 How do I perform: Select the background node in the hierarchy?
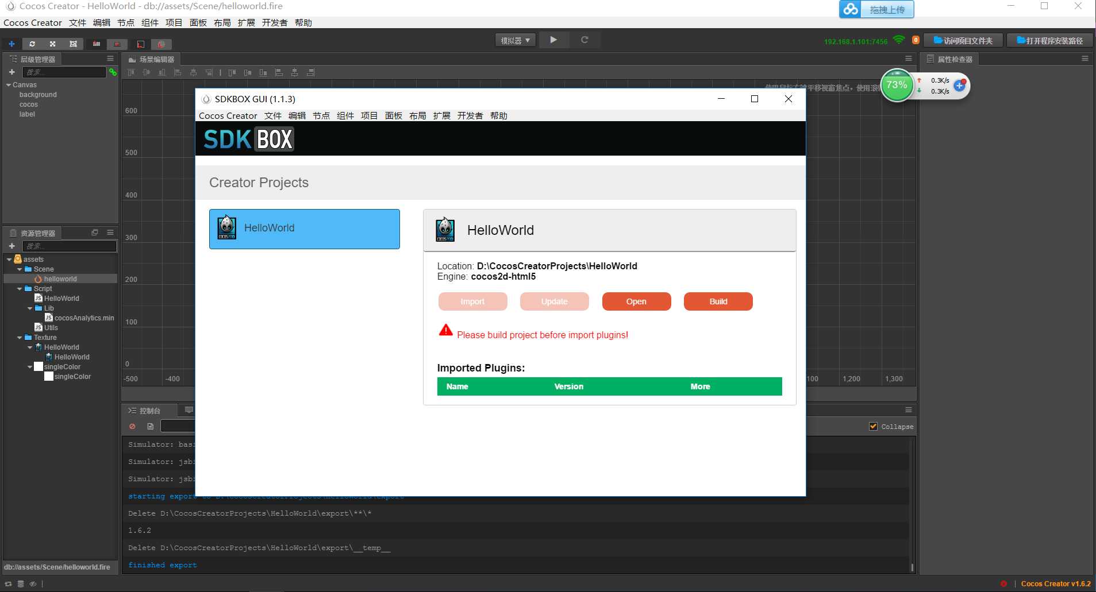(x=38, y=95)
